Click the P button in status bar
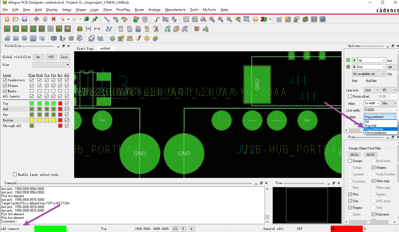 (183, 229)
